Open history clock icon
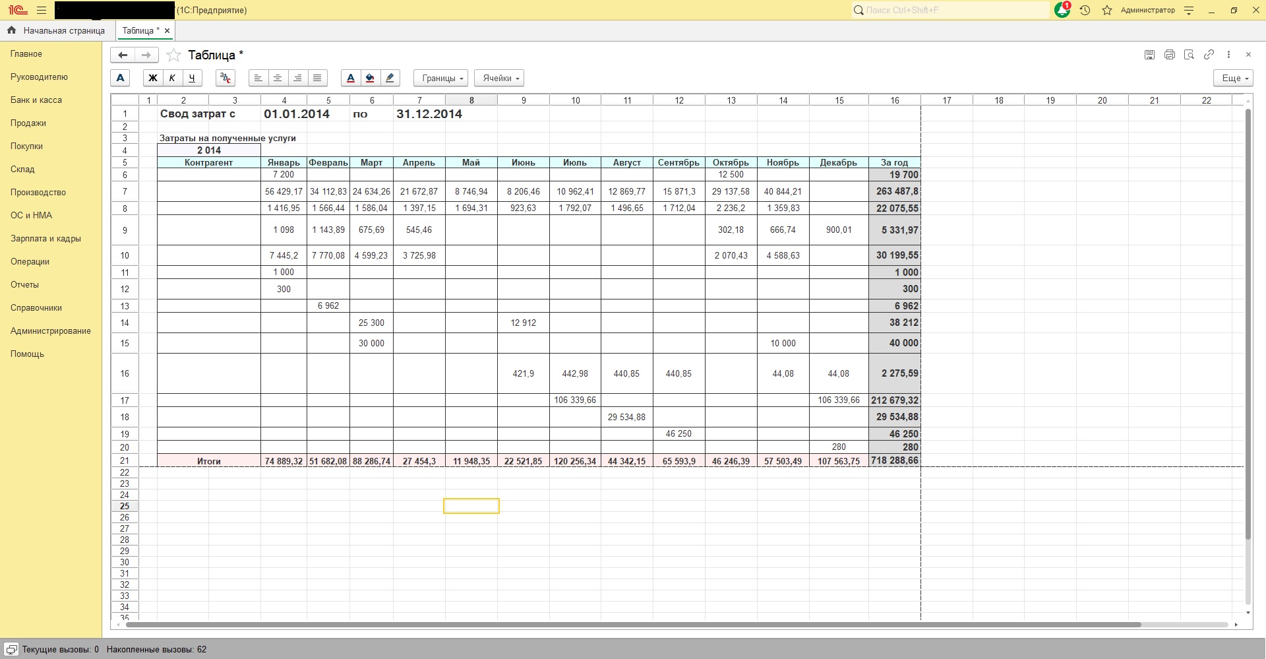The width and height of the screenshot is (1266, 659). pyautogui.click(x=1085, y=11)
